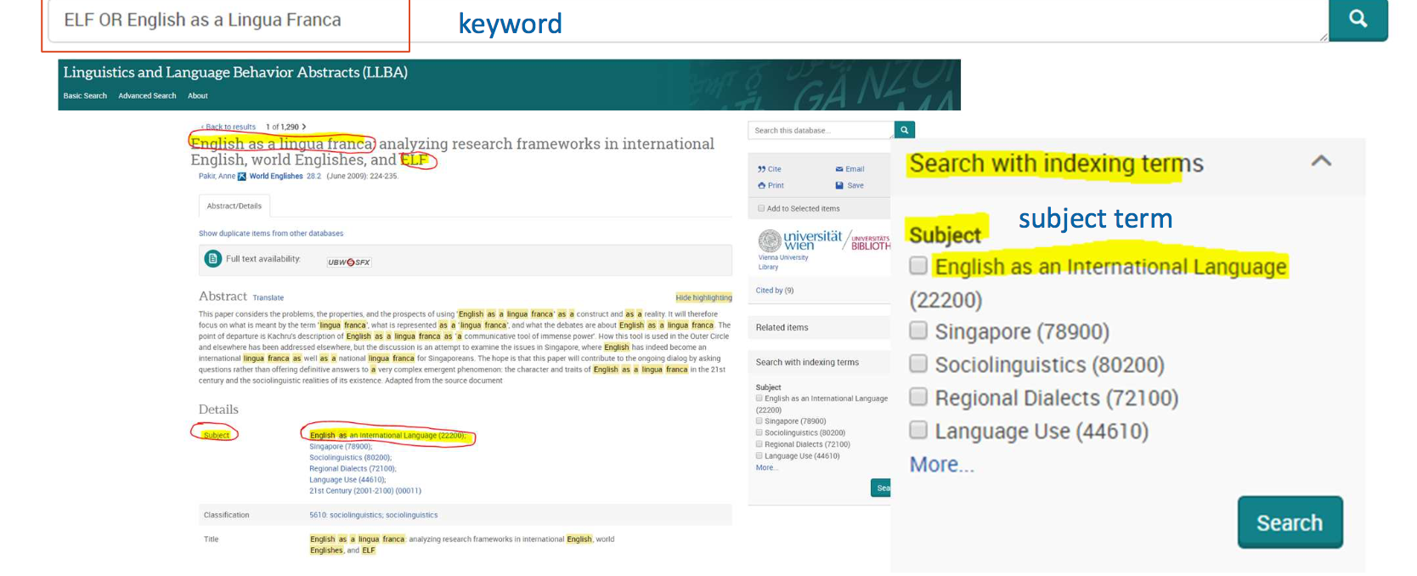Click the Save disk icon
This screenshot has height=576, width=1417.
coord(839,185)
